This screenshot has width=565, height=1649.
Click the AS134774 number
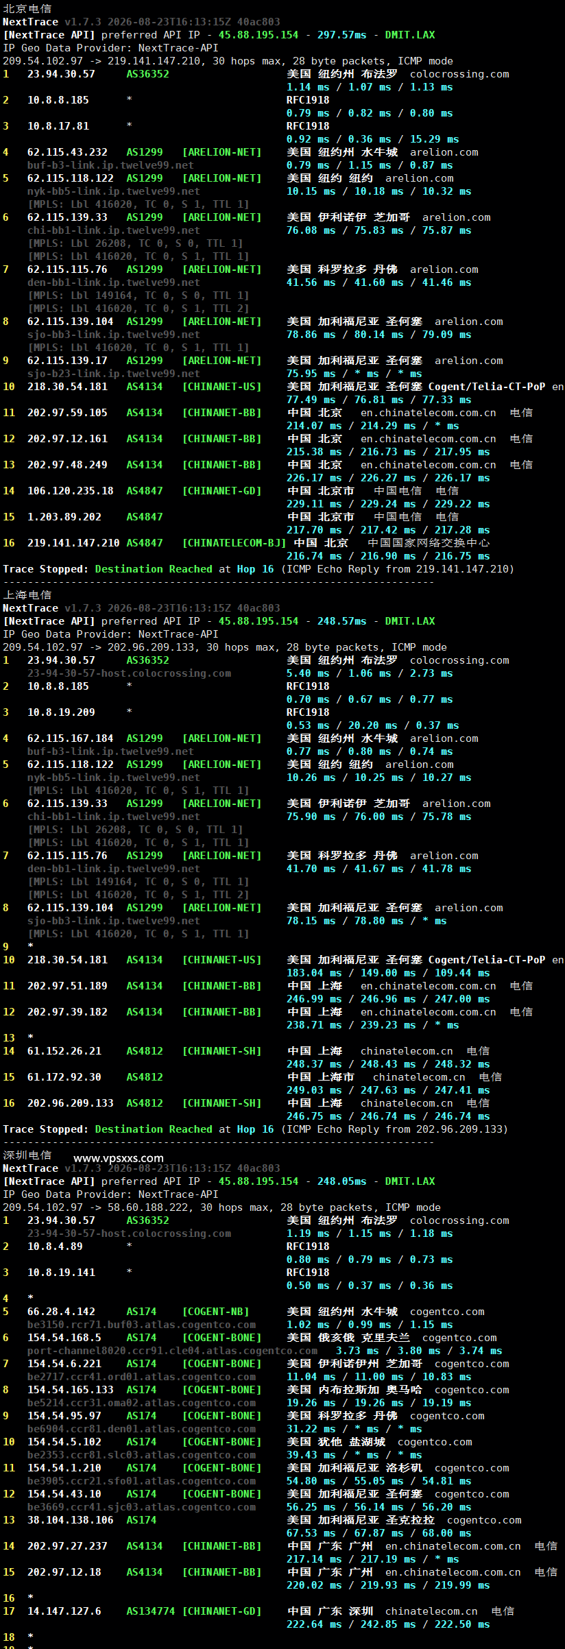[x=151, y=1611]
